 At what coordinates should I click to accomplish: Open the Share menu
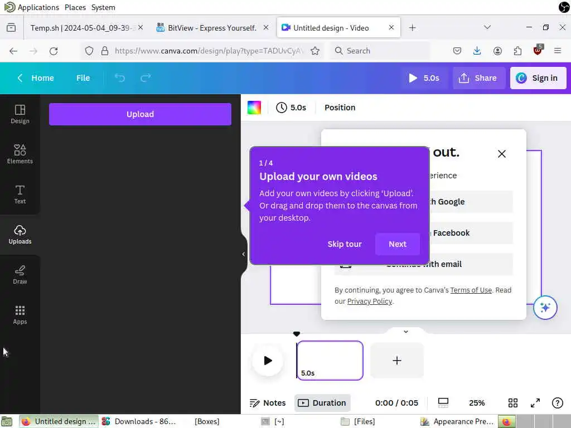(478, 78)
